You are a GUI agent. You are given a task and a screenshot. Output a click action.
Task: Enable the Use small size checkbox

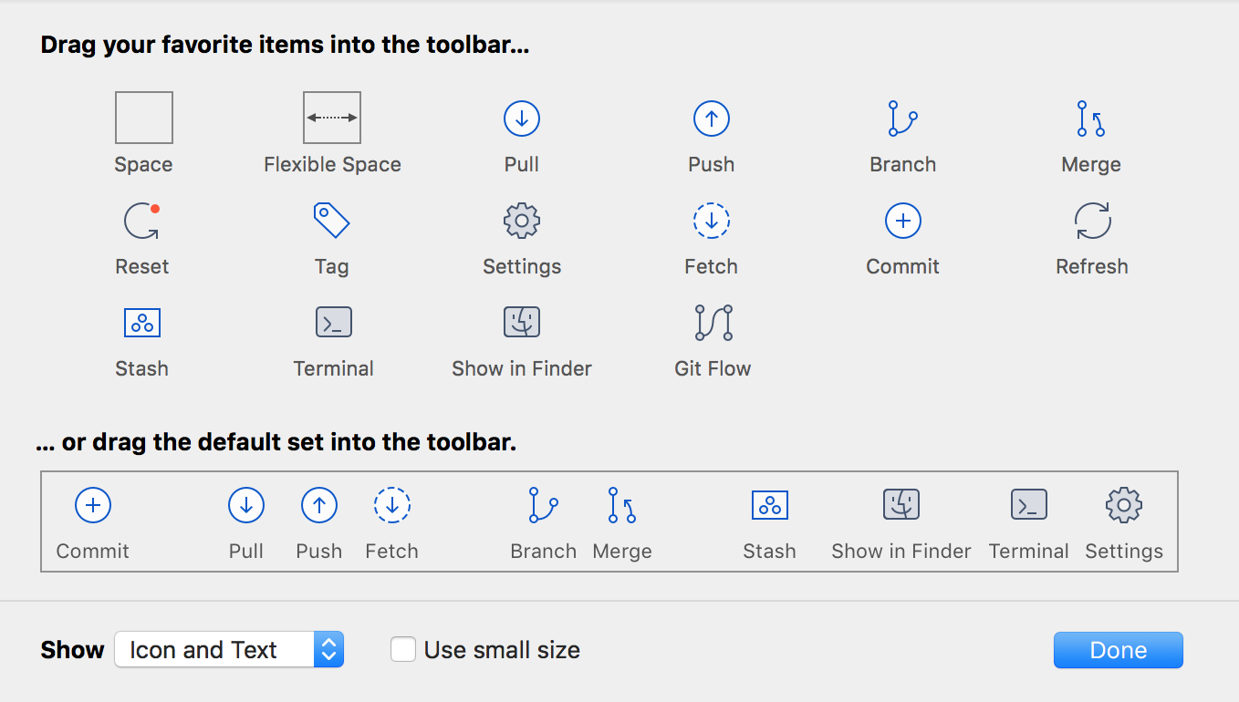click(402, 649)
